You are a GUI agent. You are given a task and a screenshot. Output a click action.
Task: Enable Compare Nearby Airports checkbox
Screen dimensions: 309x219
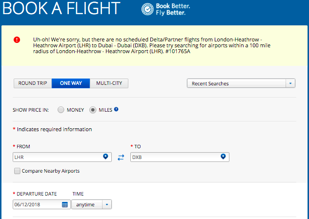click(x=17, y=171)
